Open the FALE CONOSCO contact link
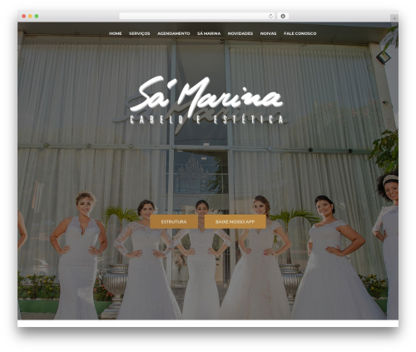The width and height of the screenshot is (416, 352). coord(300,33)
